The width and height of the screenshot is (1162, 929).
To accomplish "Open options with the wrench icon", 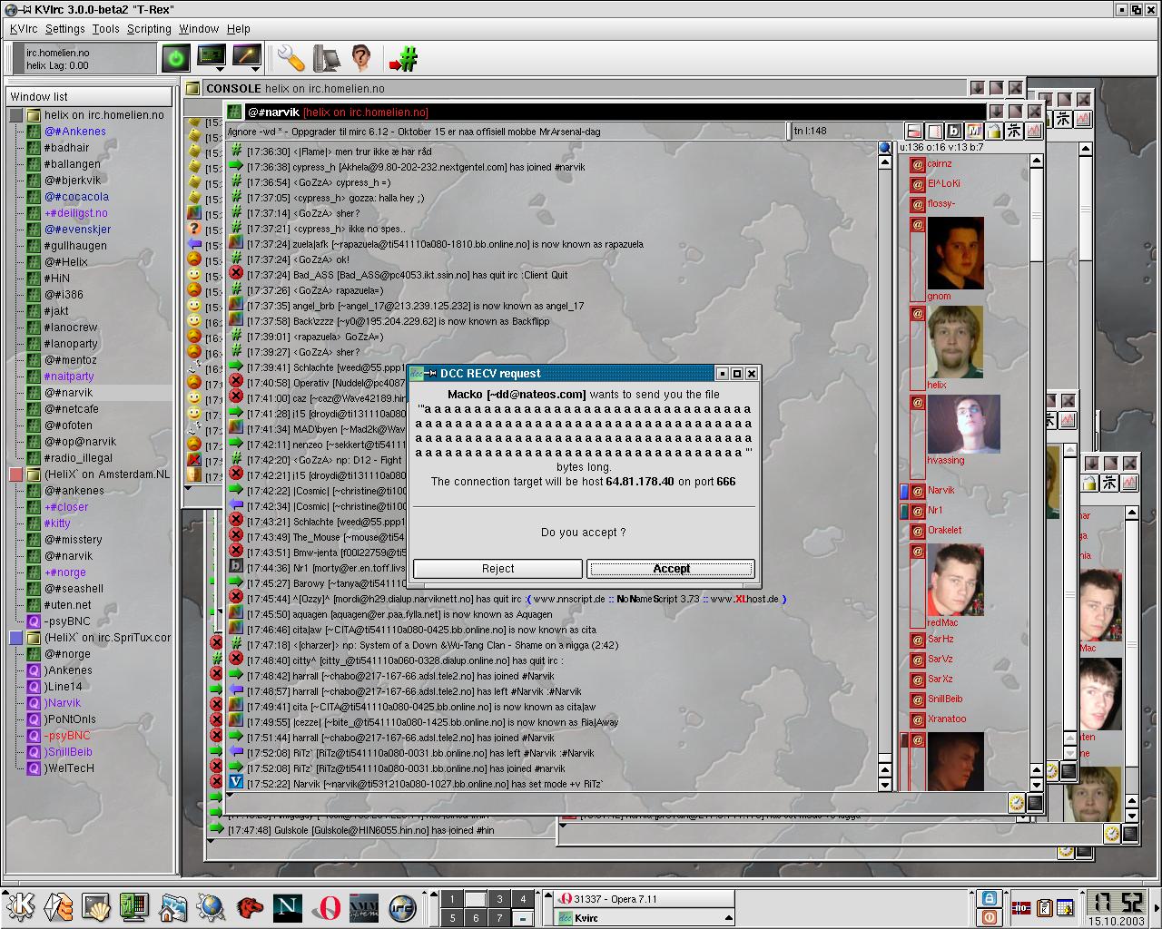I will point(290,58).
